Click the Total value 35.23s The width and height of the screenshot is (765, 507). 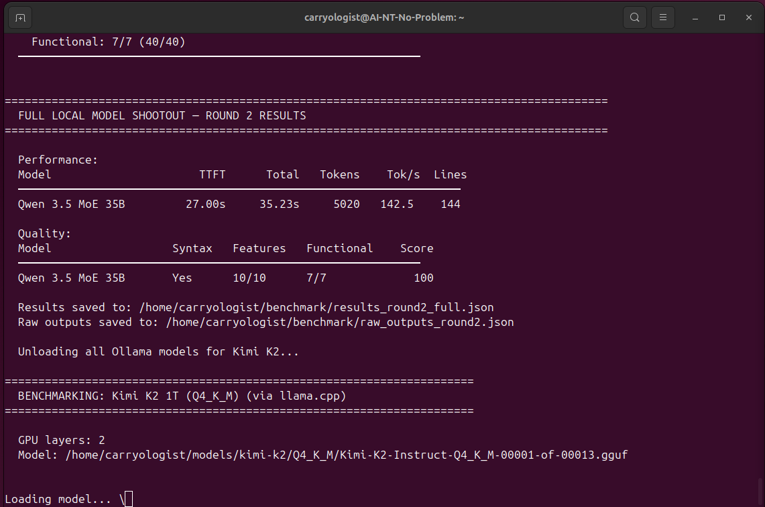coord(279,204)
